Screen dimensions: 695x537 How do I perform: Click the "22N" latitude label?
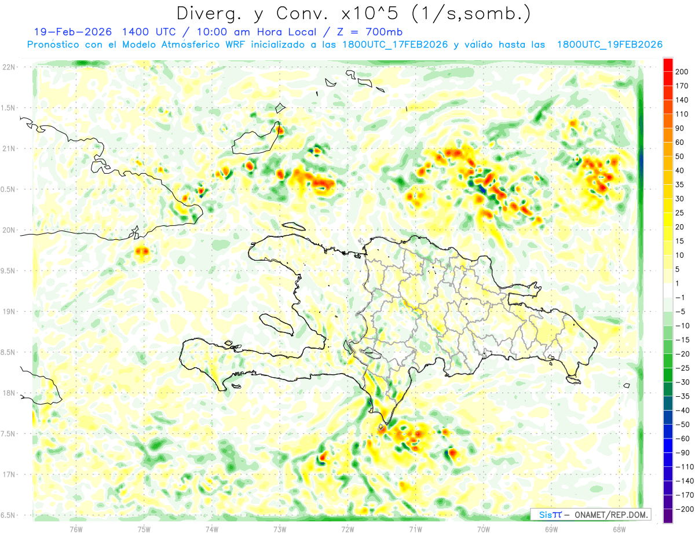8,67
